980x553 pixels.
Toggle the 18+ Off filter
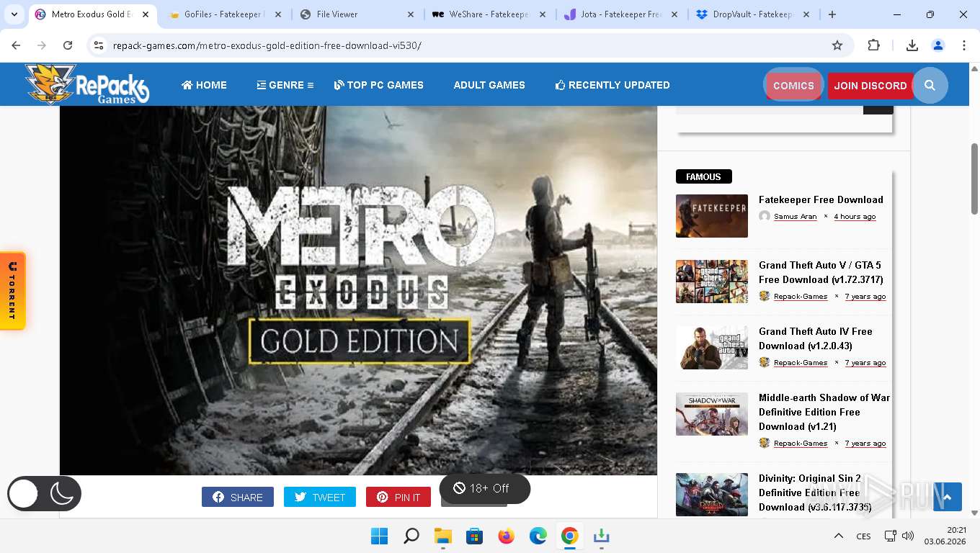[485, 488]
